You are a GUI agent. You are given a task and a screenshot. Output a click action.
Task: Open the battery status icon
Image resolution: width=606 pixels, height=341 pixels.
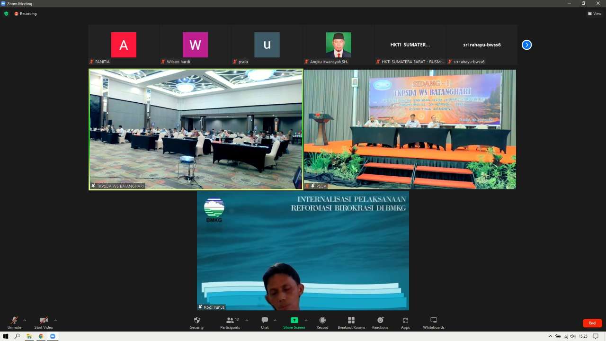(558, 336)
